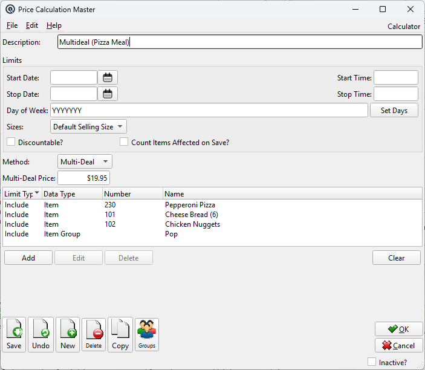Open the Edit menu
425x370 pixels.
31,25
